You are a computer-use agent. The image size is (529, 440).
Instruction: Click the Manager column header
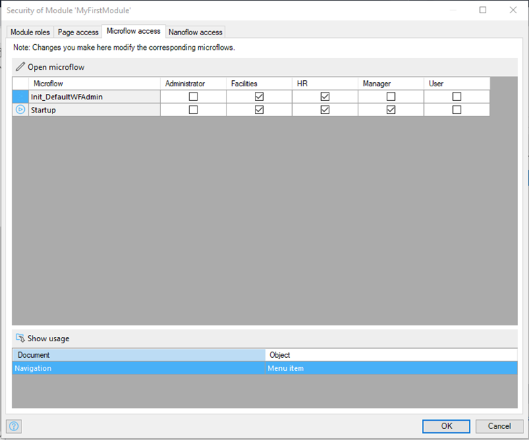point(391,84)
